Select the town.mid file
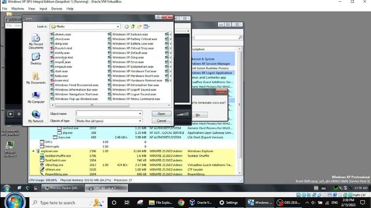Image resolution: width=371 pixels, height=208 pixels. point(59,80)
